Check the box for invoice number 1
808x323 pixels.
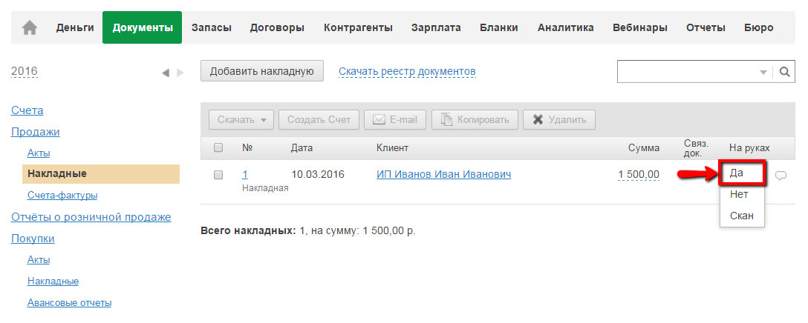[x=218, y=175]
